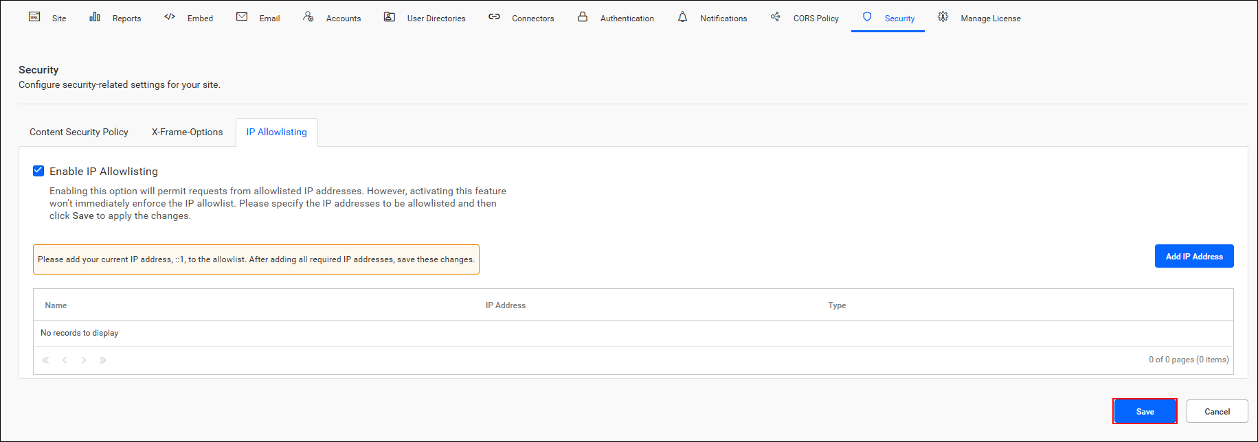The image size is (1258, 442).
Task: Click the Connectors link icon
Action: click(x=494, y=16)
